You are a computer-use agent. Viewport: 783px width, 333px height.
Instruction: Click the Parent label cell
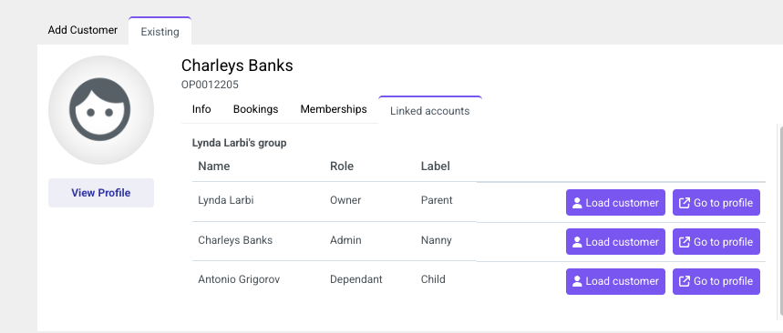coord(437,200)
